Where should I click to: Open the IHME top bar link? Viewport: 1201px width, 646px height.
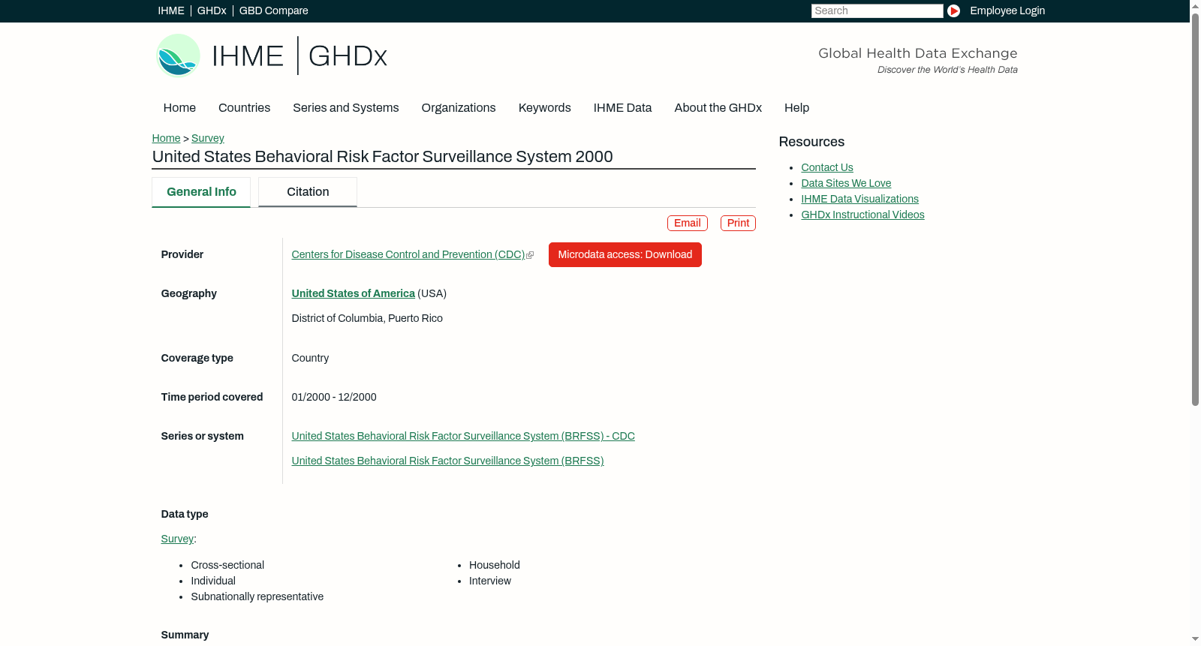[x=171, y=11]
